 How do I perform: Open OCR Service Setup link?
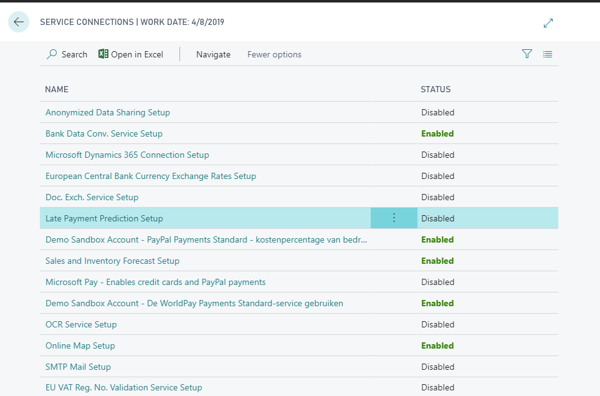tap(81, 324)
